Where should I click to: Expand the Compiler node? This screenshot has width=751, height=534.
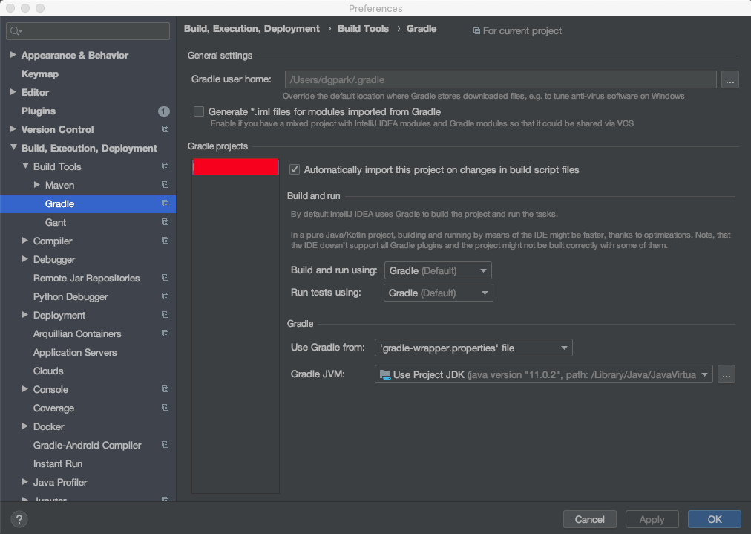(x=25, y=240)
